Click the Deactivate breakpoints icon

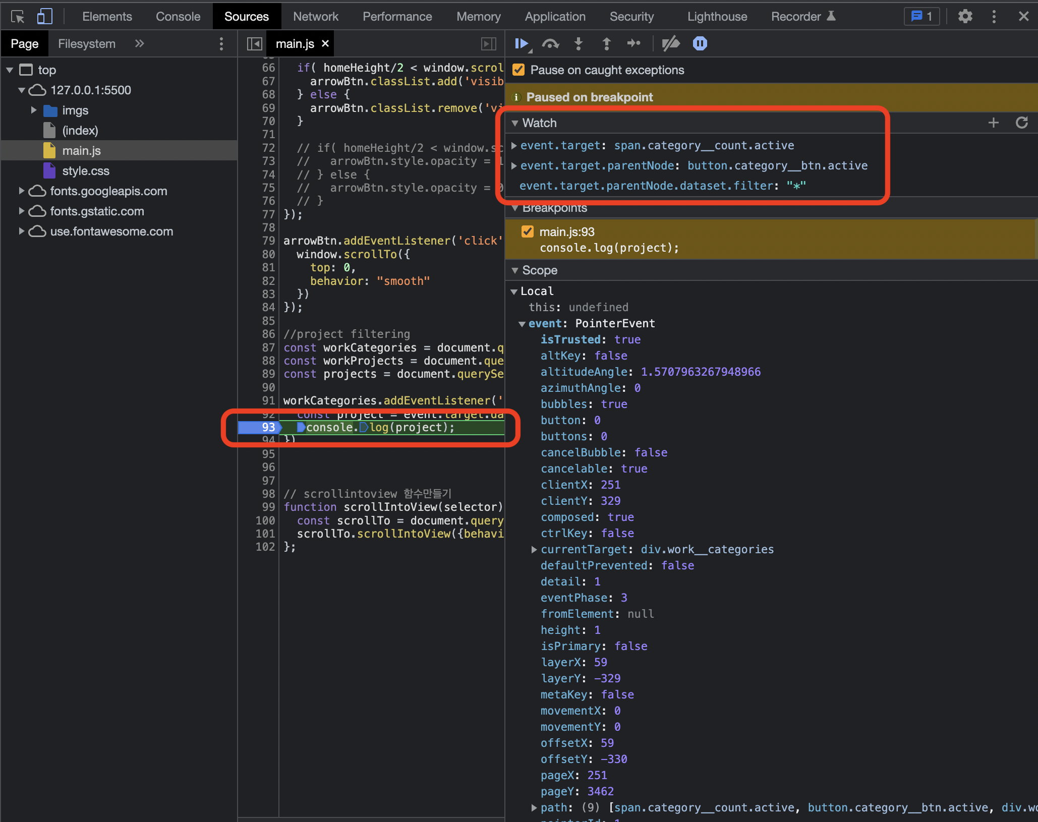tap(670, 44)
